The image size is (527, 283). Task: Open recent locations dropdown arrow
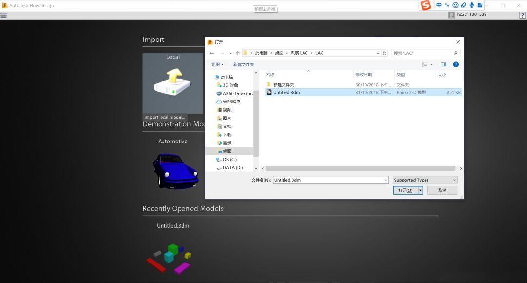click(230, 53)
